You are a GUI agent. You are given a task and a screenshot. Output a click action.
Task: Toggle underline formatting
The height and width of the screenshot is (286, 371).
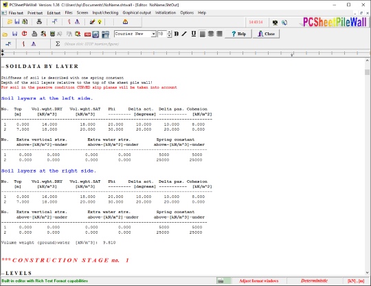tap(194, 34)
